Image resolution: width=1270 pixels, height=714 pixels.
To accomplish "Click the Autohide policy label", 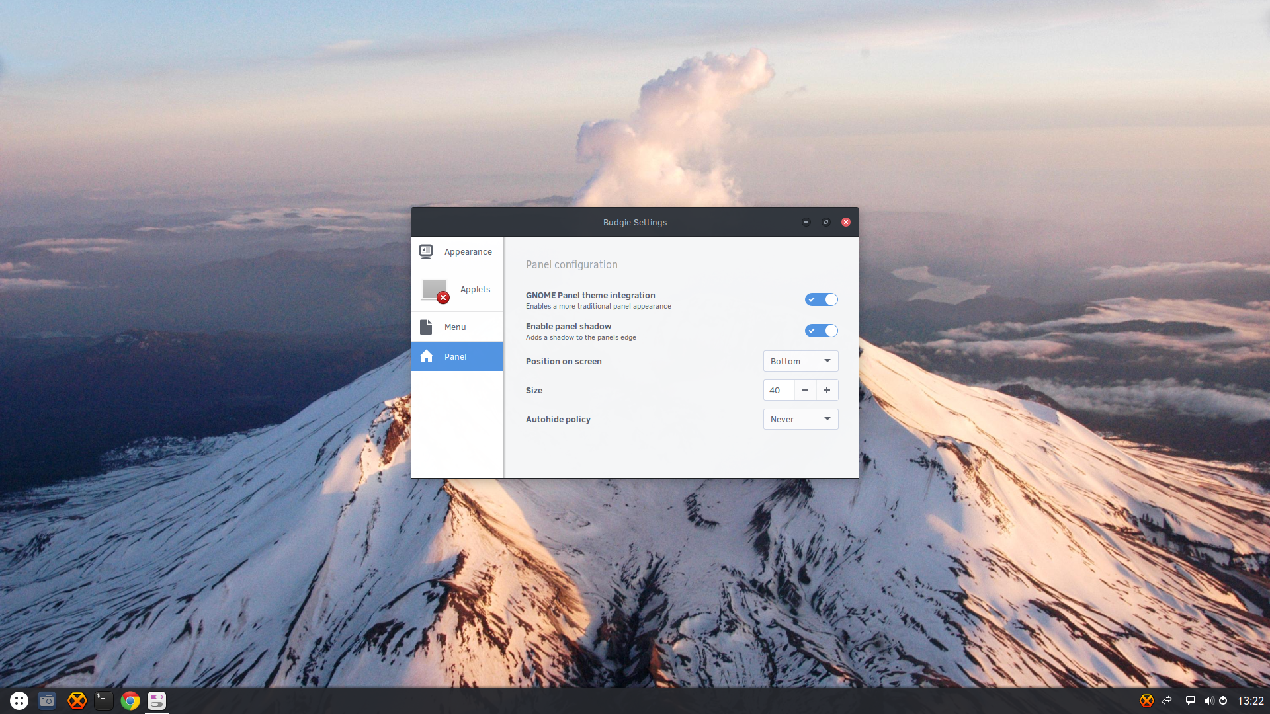I will click(x=558, y=419).
